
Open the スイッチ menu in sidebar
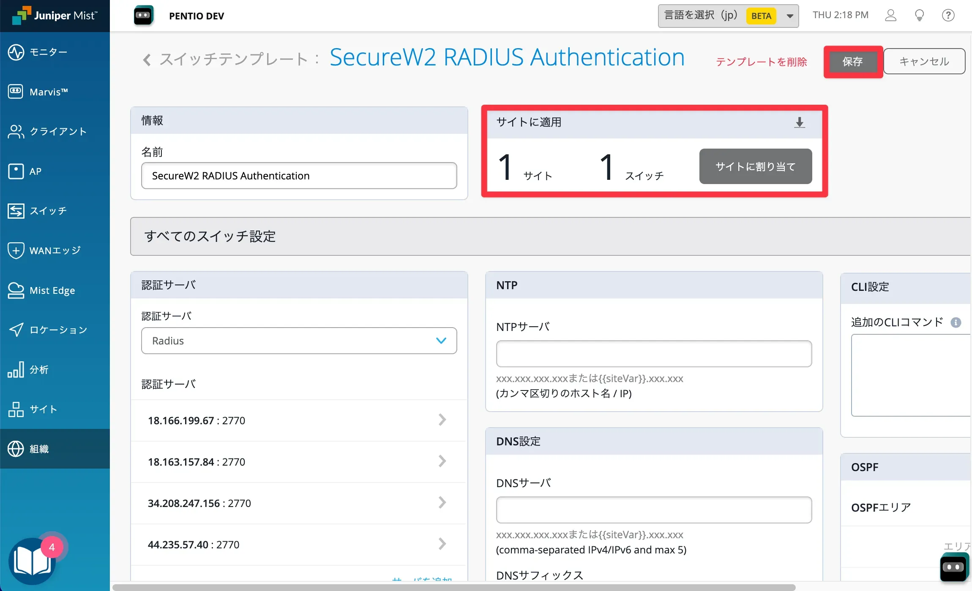coord(48,211)
